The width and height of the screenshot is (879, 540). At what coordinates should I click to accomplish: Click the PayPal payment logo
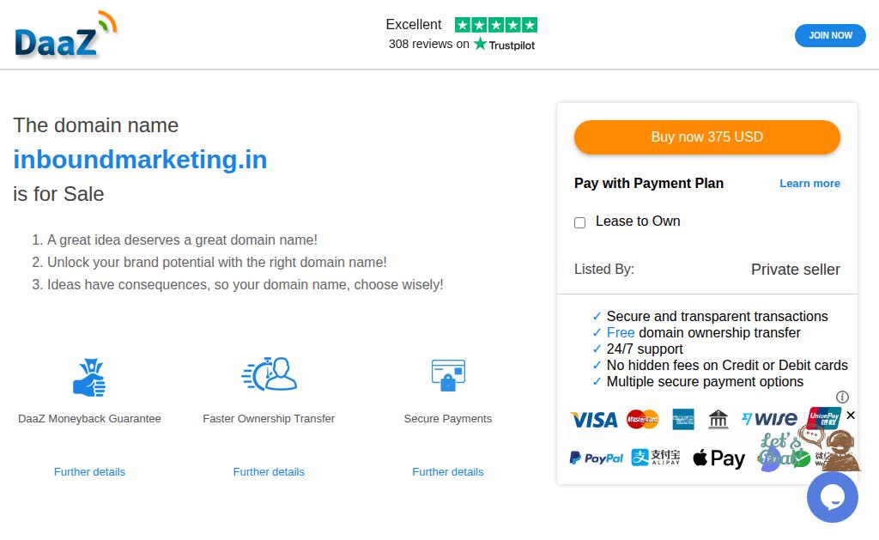pyautogui.click(x=597, y=458)
